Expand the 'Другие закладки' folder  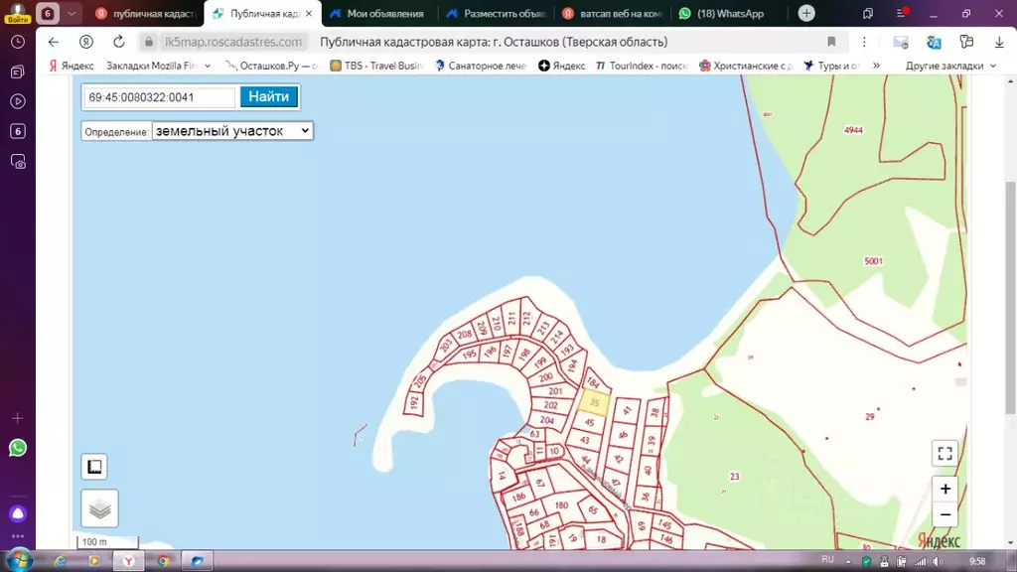point(950,66)
